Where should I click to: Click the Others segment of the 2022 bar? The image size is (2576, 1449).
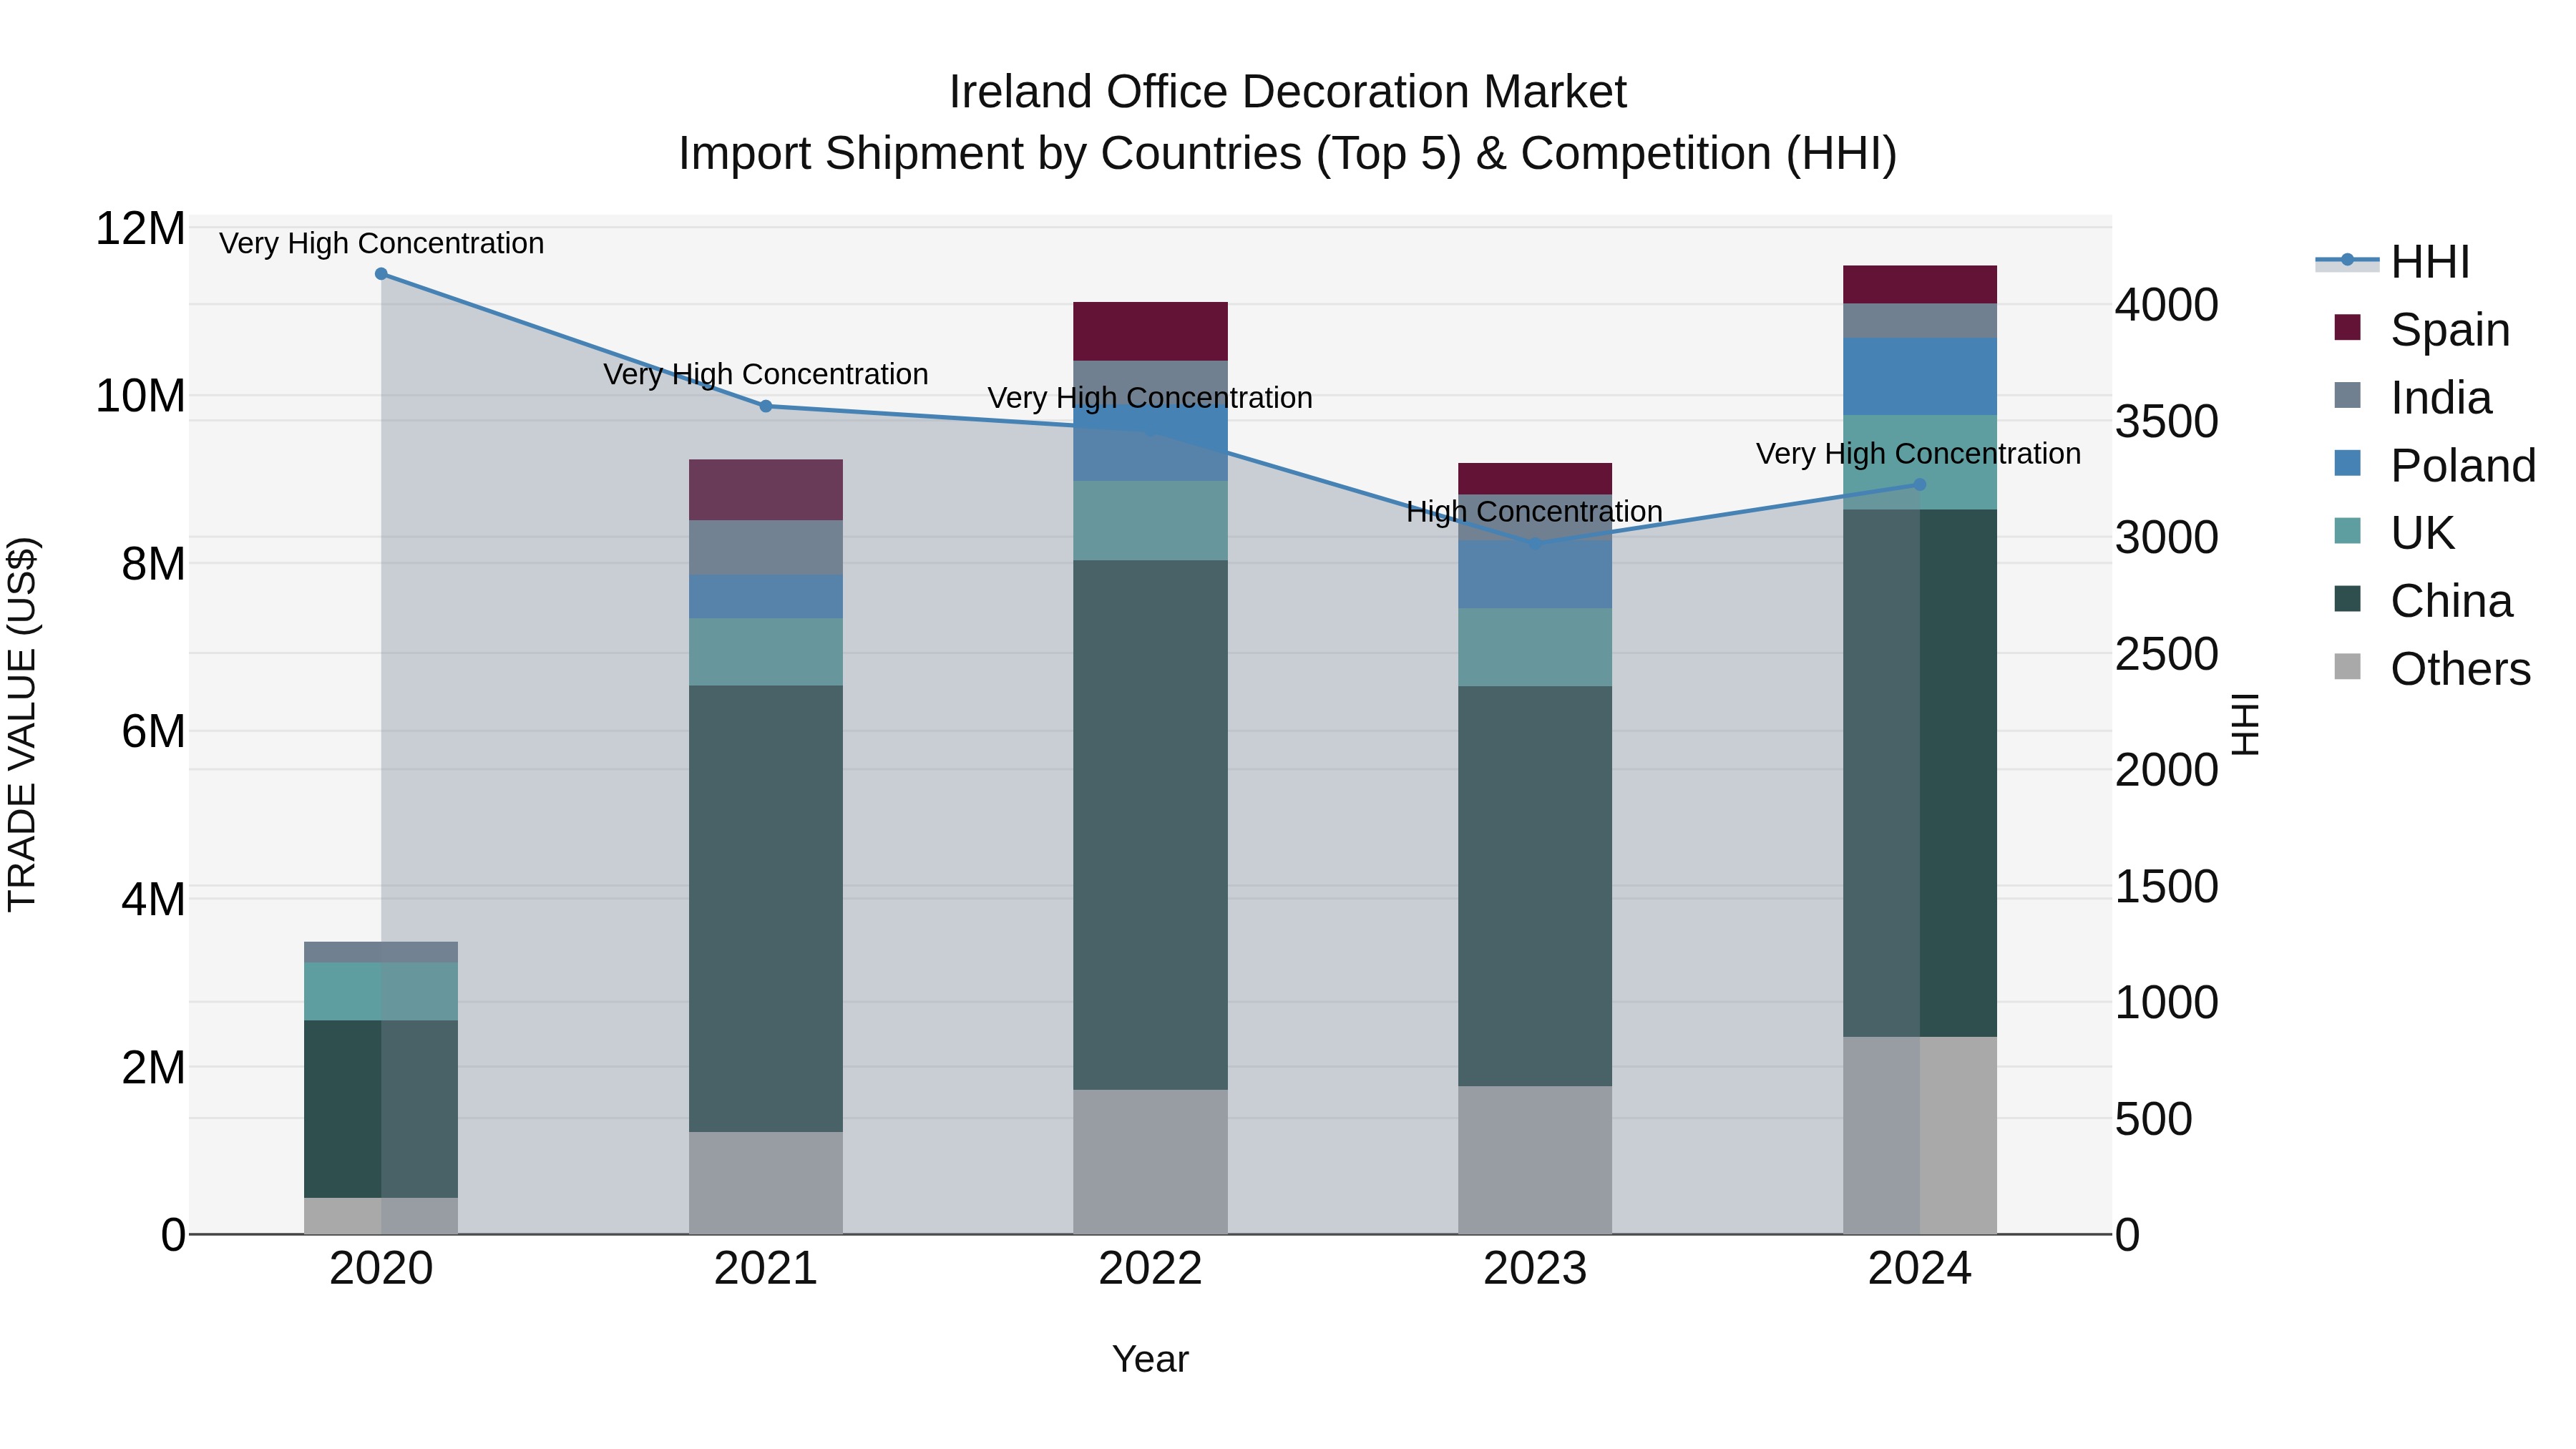1150,1162
